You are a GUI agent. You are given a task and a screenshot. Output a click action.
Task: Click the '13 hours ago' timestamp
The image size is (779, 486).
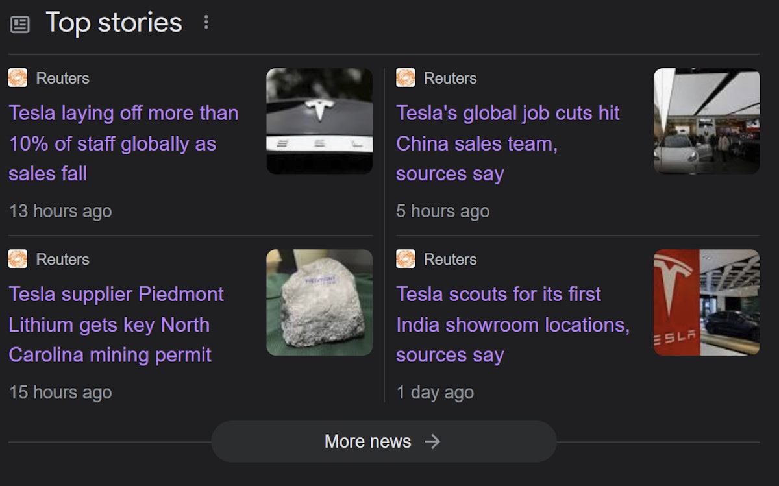coord(60,212)
